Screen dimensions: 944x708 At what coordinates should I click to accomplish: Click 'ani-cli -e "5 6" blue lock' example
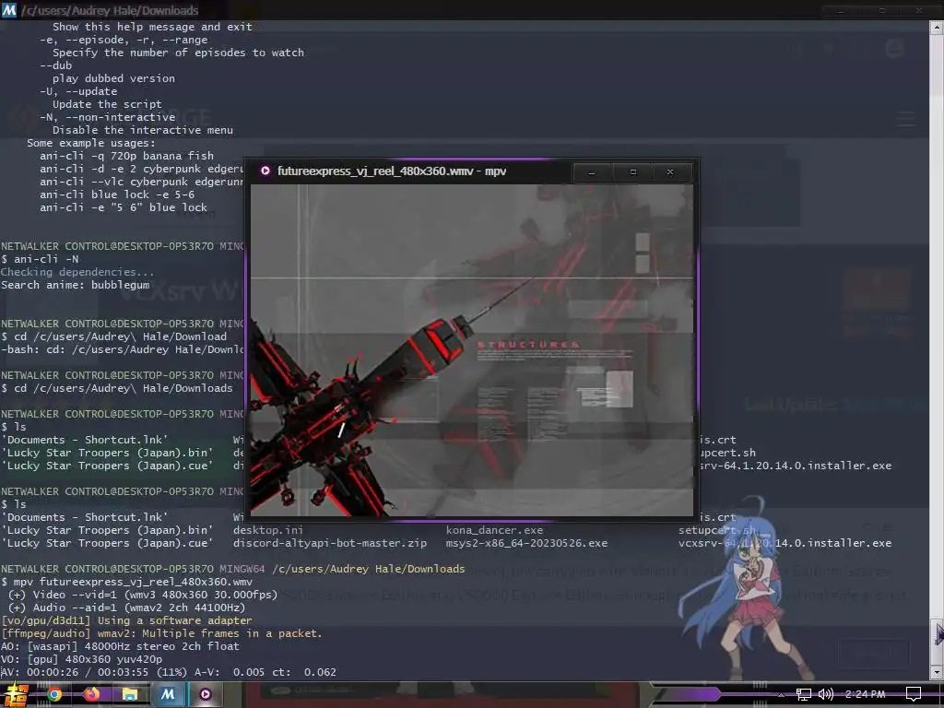coord(124,207)
